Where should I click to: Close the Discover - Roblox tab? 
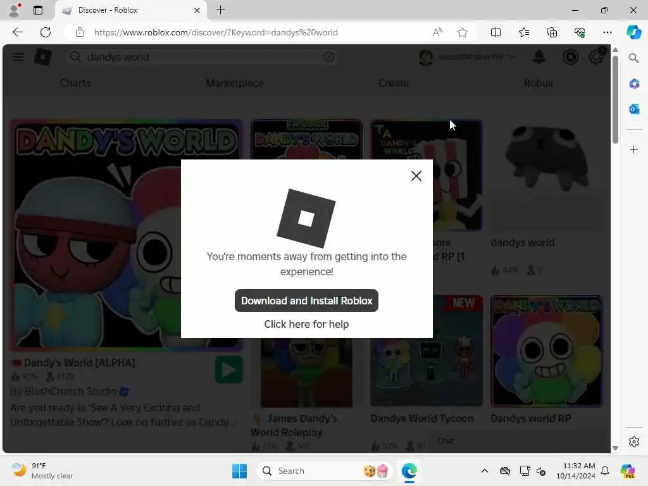coord(197,10)
